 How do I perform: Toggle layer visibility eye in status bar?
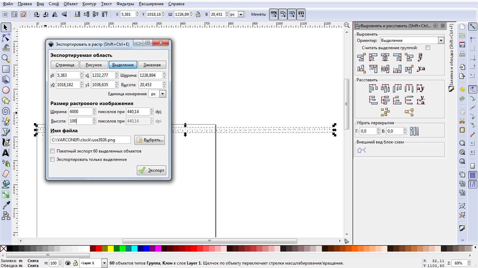[x=68, y=263]
